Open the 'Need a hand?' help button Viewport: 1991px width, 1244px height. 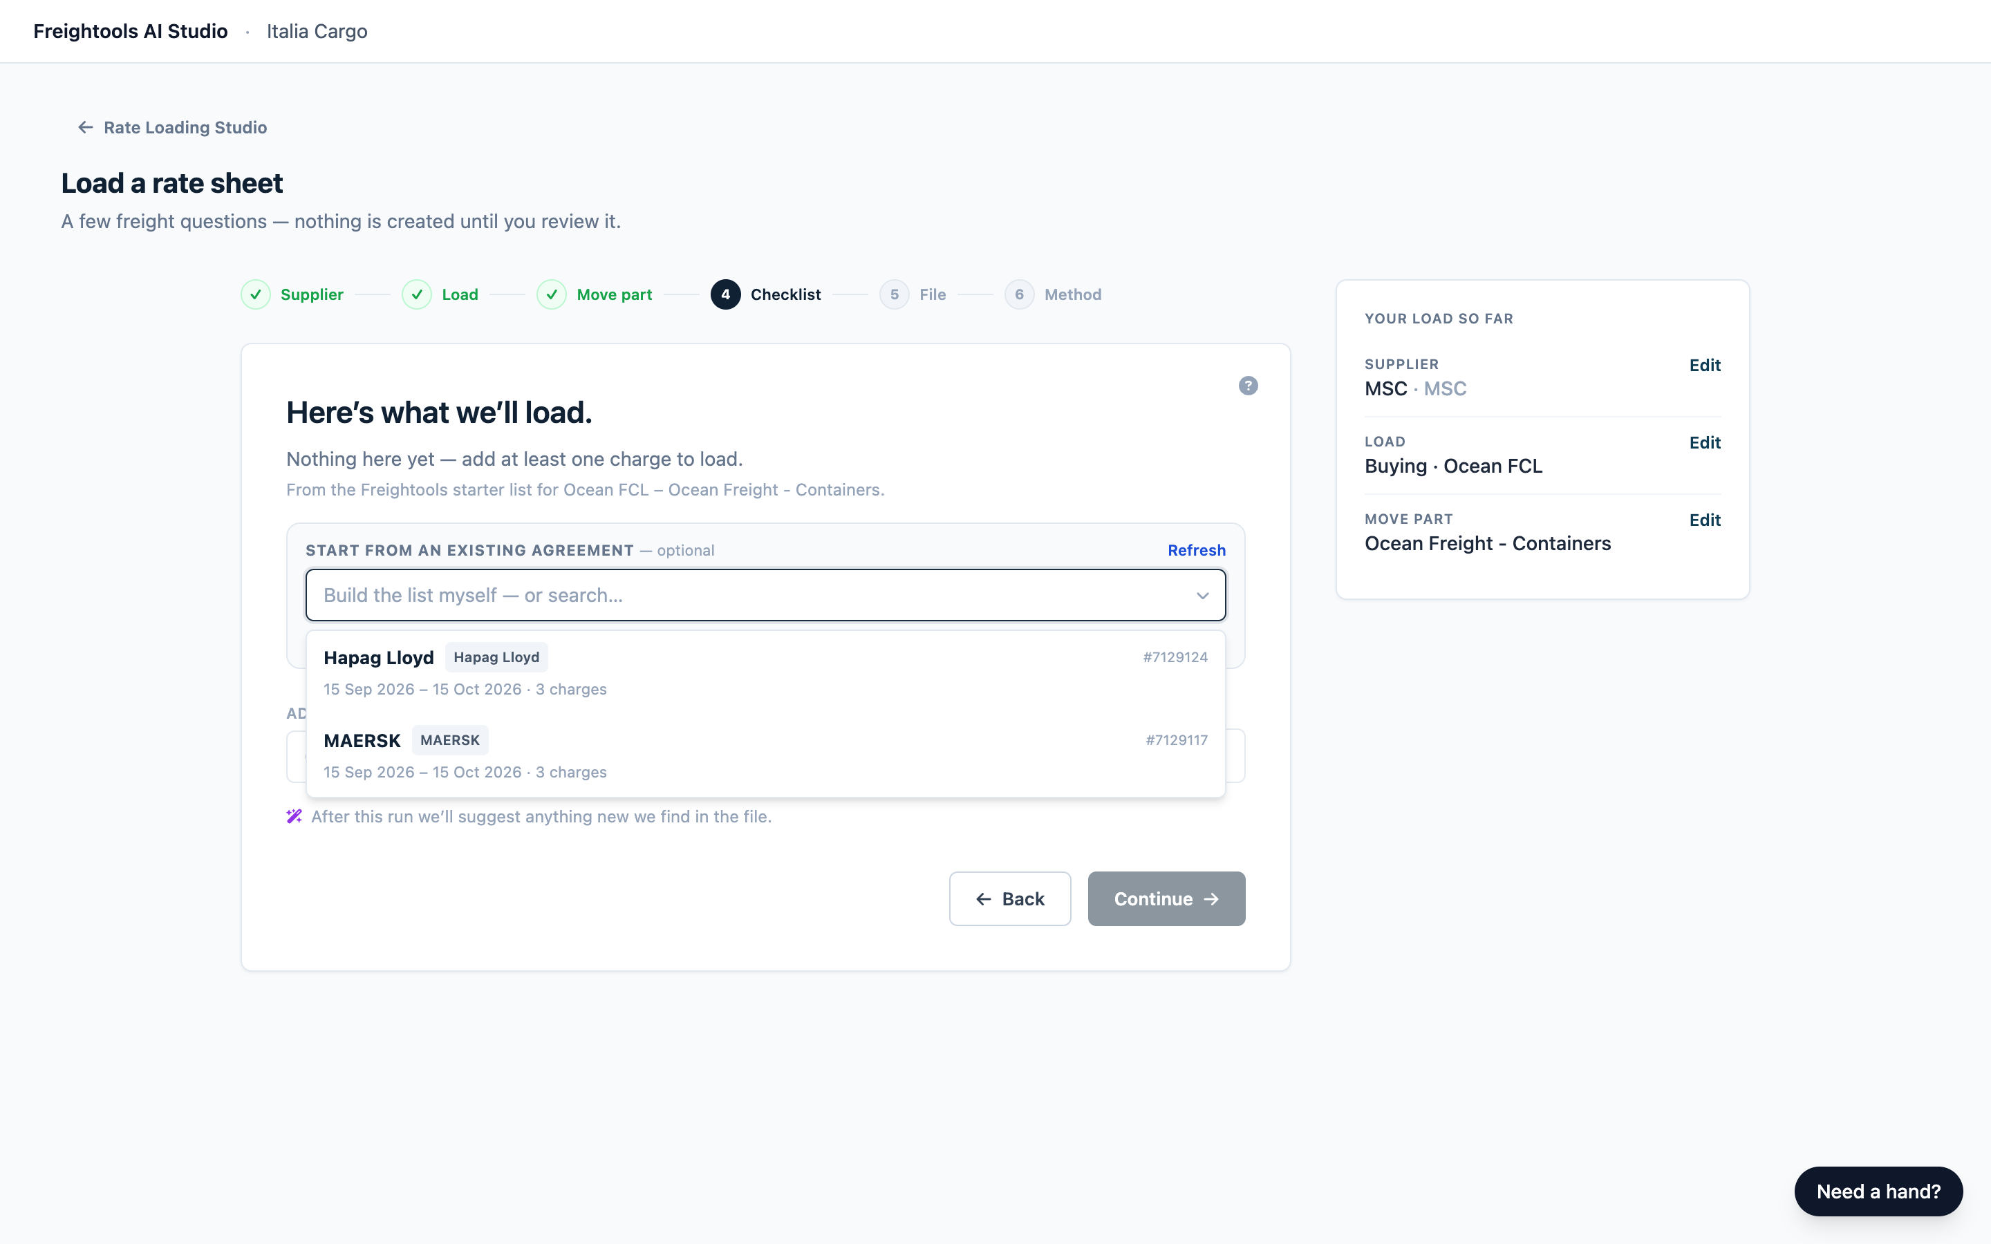point(1878,1191)
